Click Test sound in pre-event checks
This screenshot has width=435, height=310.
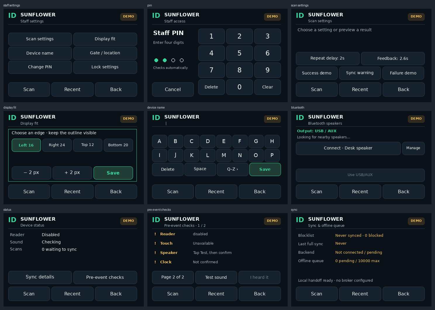pyautogui.click(x=216, y=277)
